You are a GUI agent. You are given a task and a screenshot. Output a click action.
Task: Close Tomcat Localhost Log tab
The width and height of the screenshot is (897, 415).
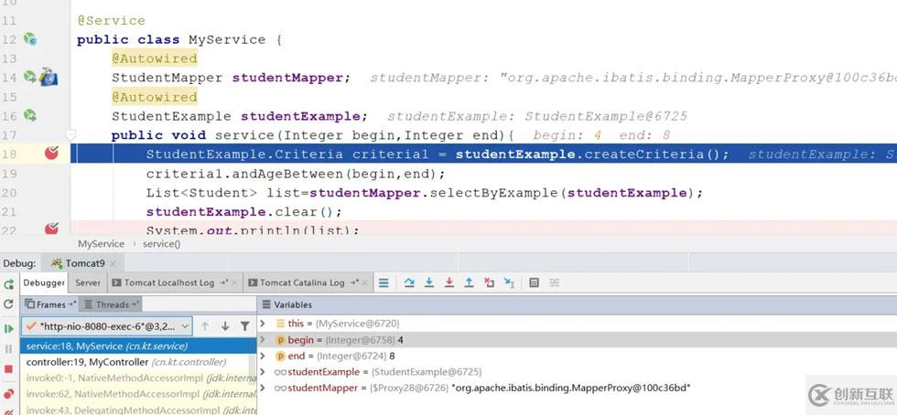click(x=234, y=282)
